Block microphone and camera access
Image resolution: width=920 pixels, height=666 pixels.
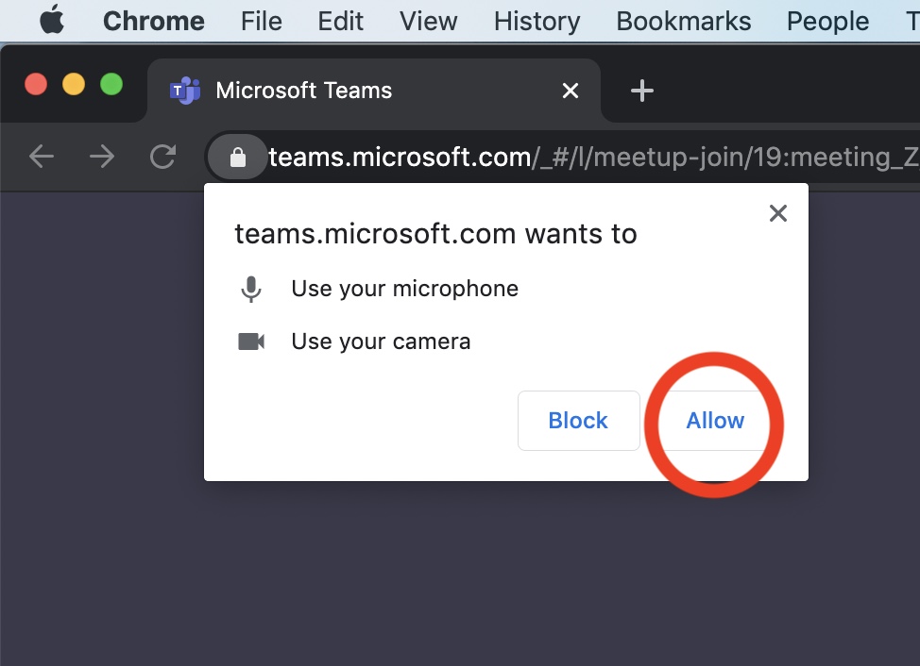pyautogui.click(x=578, y=421)
